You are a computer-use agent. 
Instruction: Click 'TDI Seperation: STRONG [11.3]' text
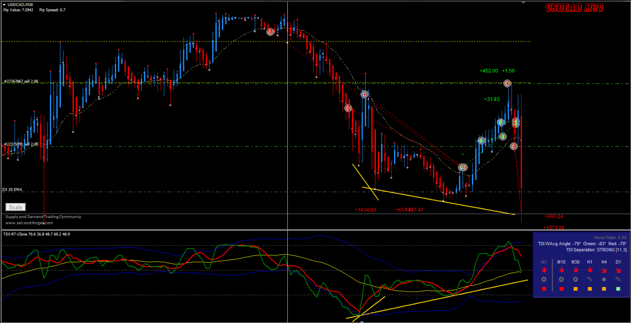[596, 250]
